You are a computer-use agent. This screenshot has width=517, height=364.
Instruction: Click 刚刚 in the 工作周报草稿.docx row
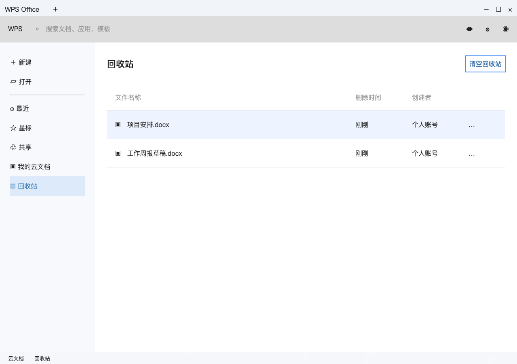point(362,153)
